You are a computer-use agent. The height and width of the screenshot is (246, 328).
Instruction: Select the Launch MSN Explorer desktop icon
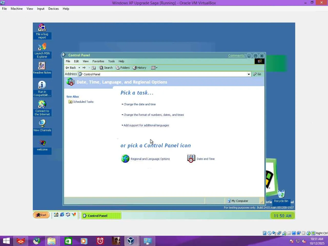point(42,50)
